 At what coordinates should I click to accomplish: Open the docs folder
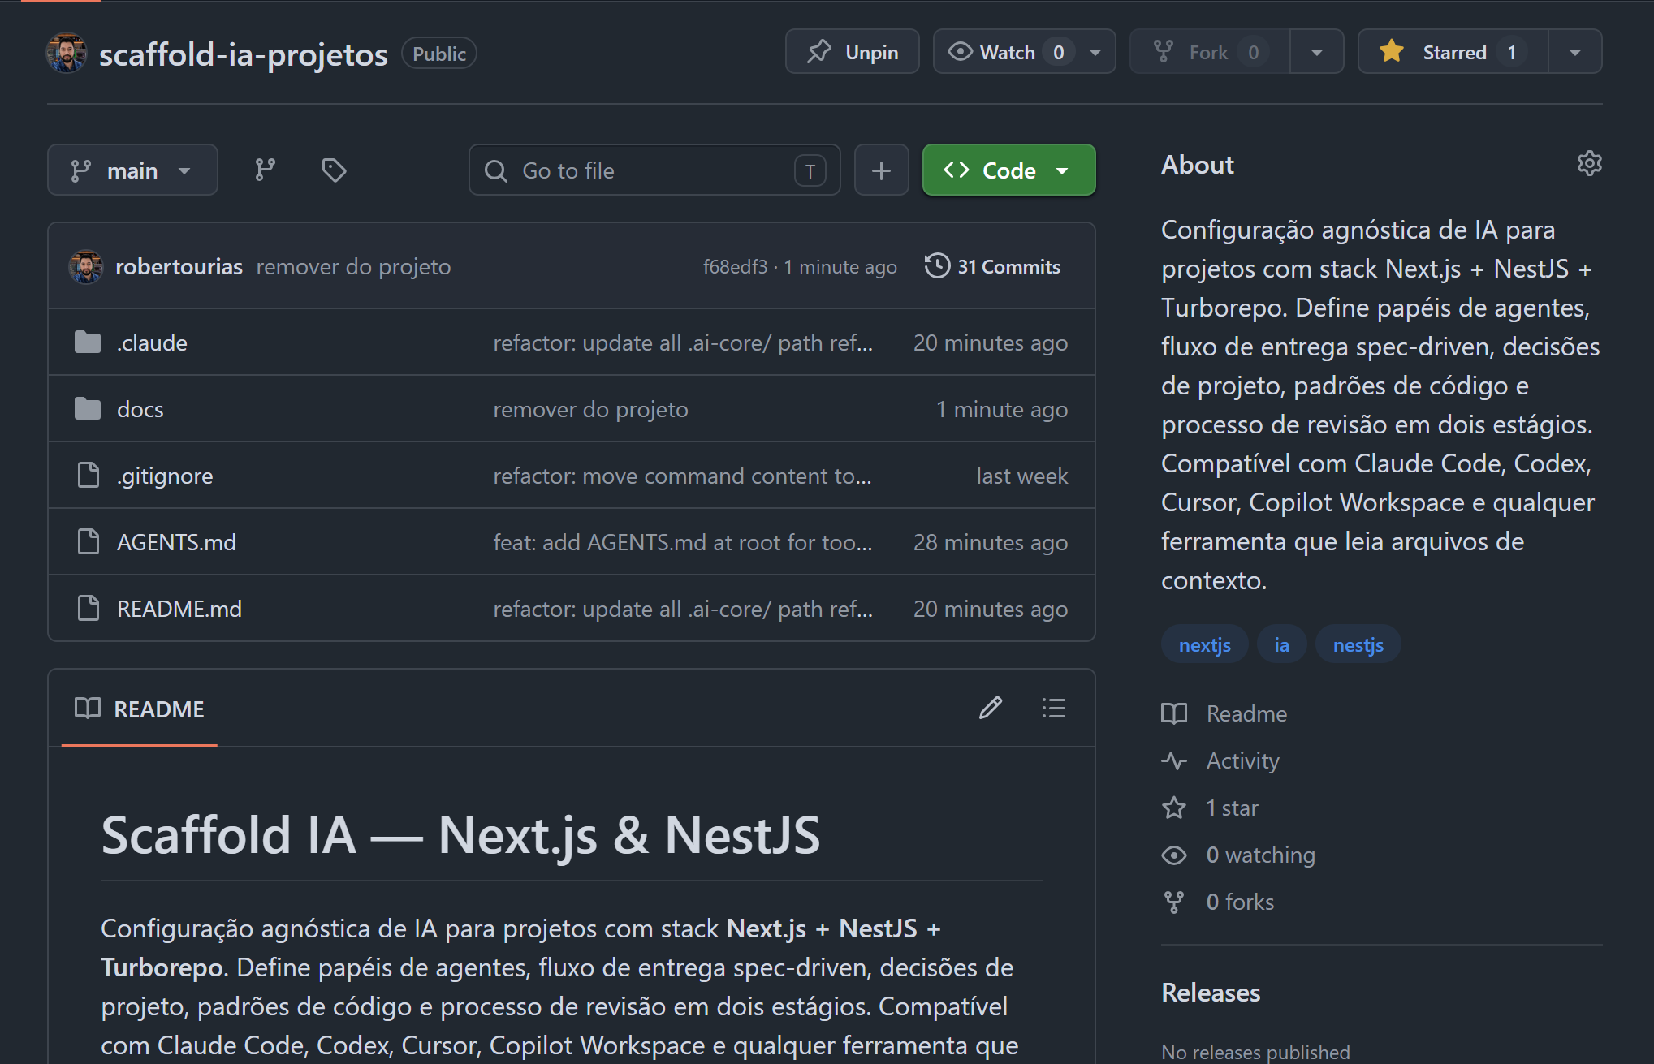point(140,409)
